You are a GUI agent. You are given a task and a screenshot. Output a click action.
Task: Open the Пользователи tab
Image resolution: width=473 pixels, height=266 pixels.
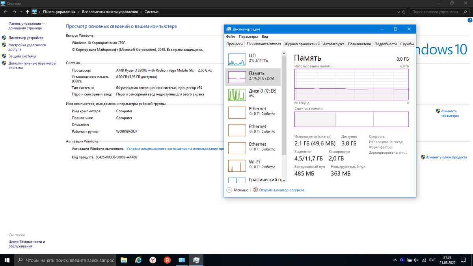point(359,44)
